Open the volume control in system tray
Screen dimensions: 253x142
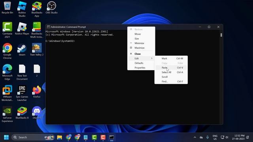(227, 137)
